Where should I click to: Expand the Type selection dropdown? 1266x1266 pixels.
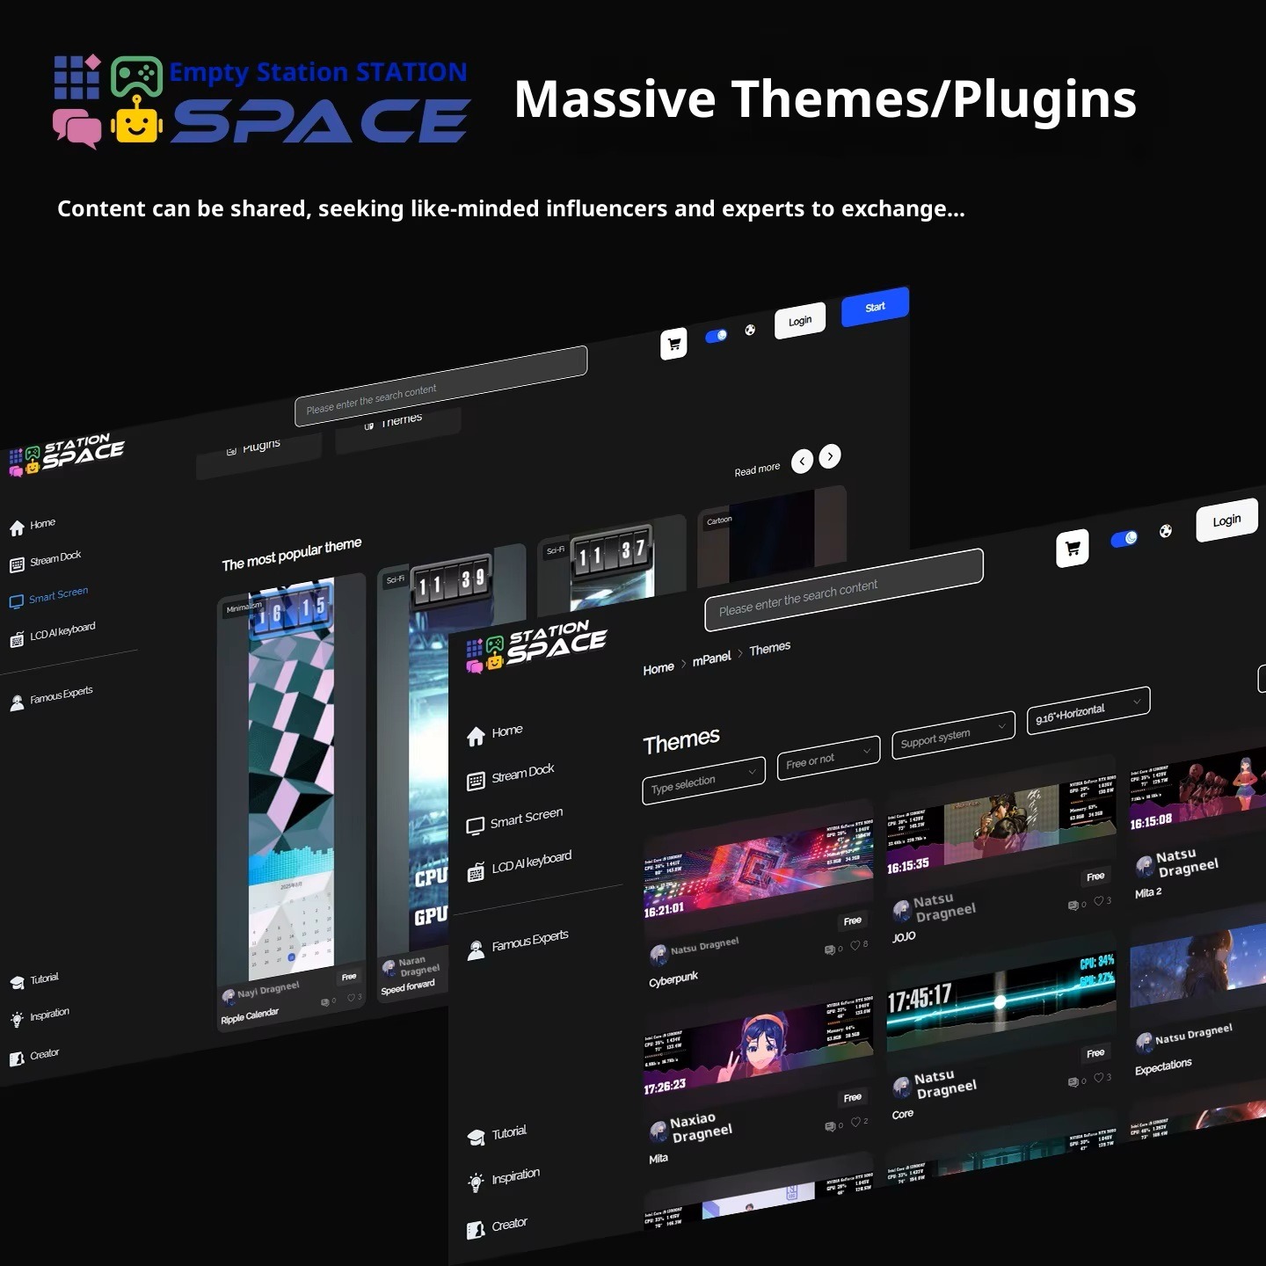(702, 781)
